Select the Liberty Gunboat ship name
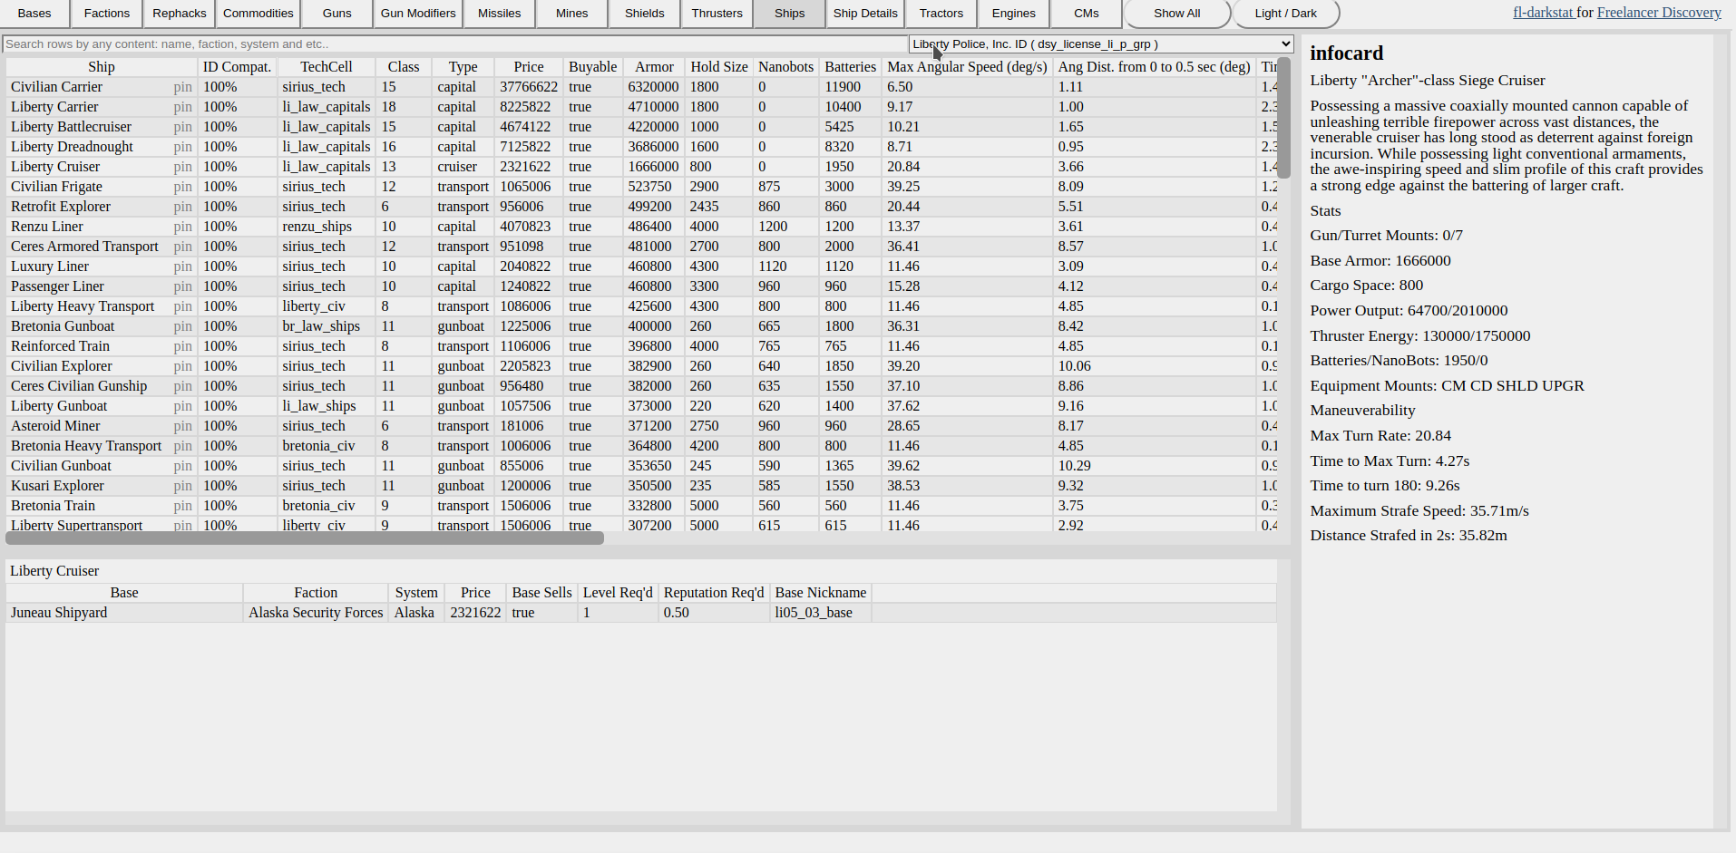 coord(59,406)
